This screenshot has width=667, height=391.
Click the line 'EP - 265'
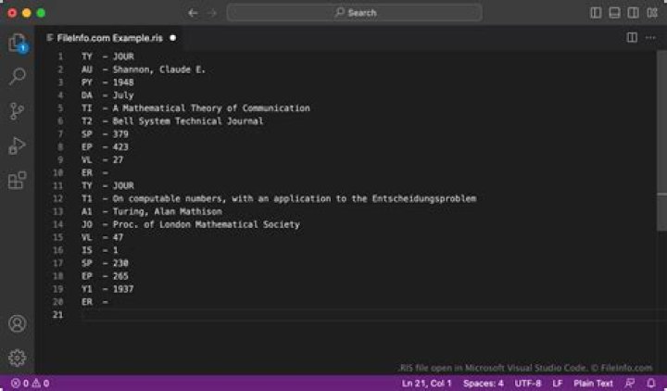click(x=105, y=276)
